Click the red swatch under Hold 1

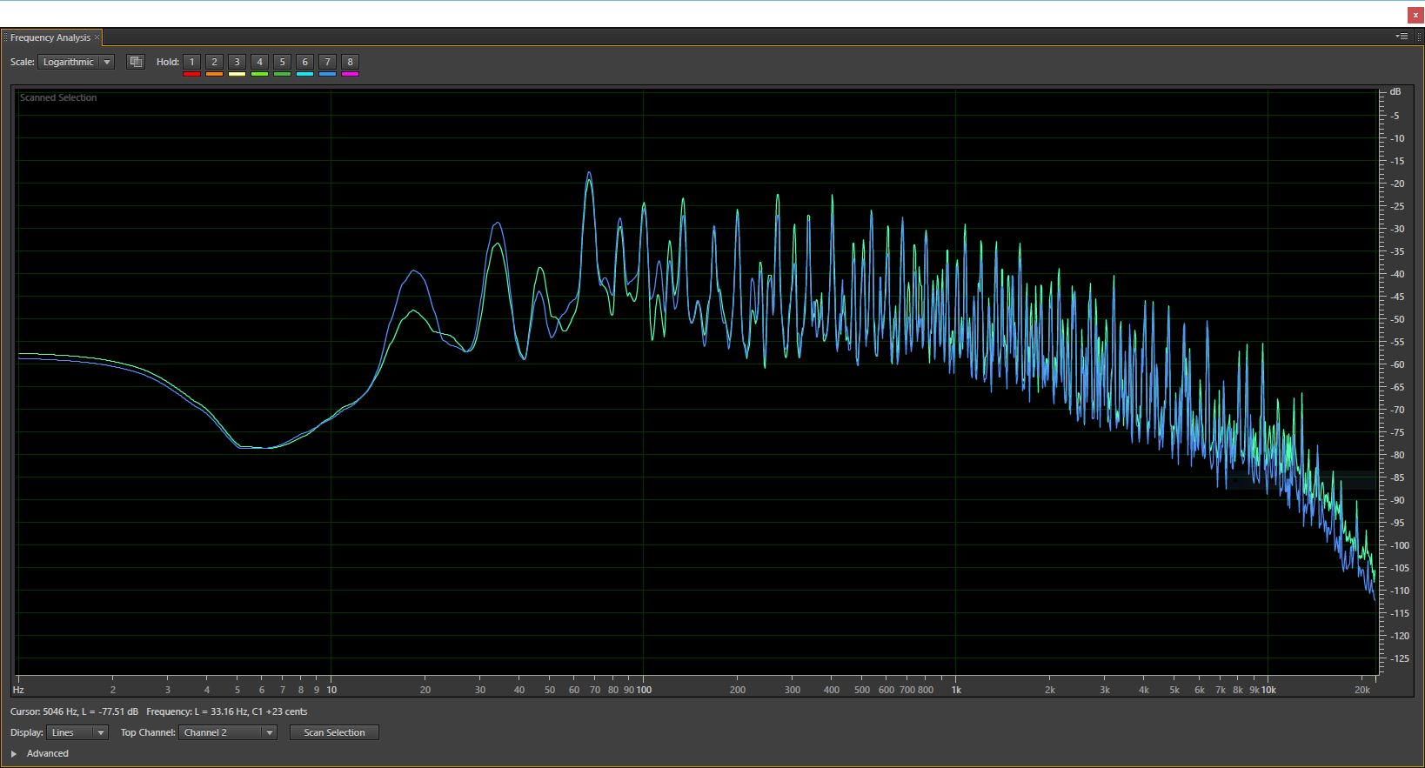[x=192, y=74]
